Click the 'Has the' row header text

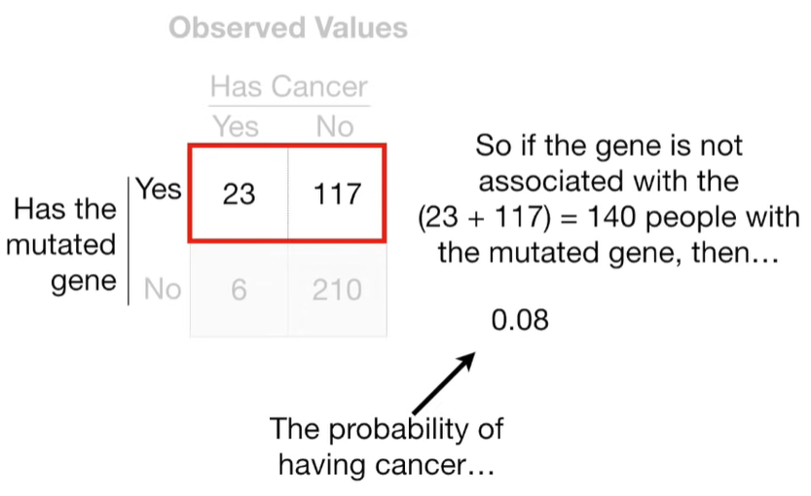(64, 209)
